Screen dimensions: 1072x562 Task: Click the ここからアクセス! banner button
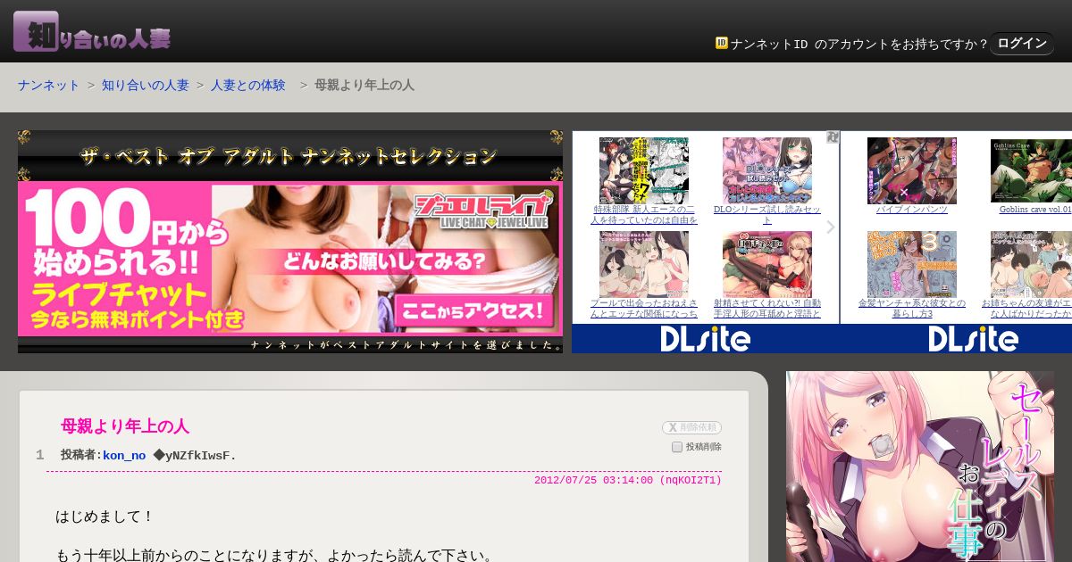[473, 310]
